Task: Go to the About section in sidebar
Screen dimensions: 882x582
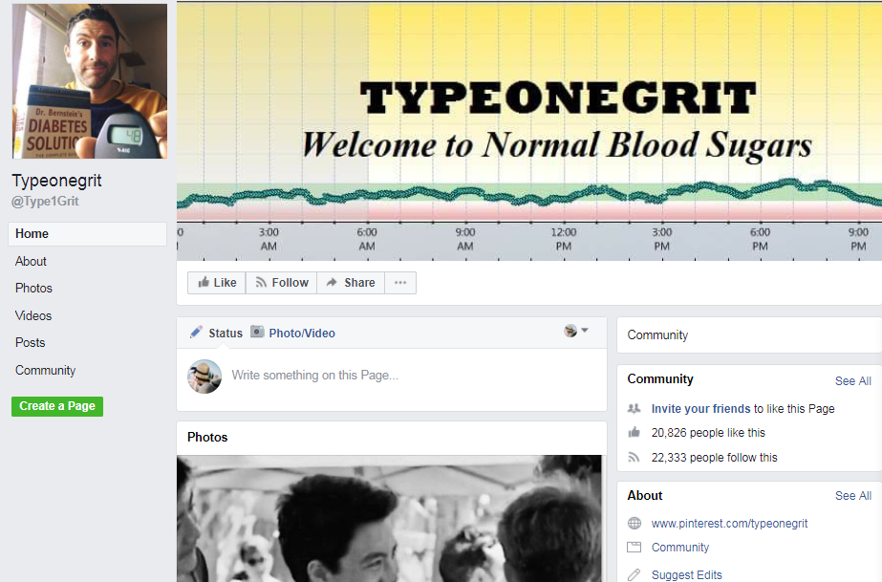Action: click(x=31, y=262)
